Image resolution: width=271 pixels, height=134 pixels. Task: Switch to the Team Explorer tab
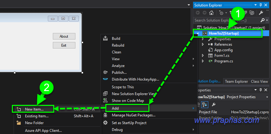point(236,82)
